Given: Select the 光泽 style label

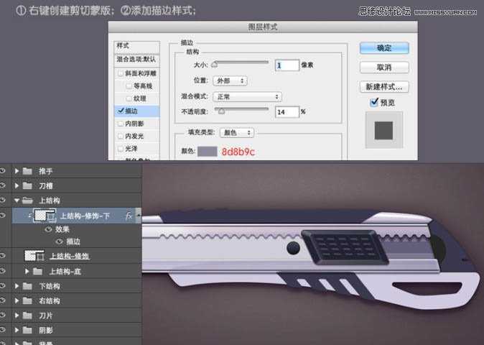Looking at the screenshot, I should (131, 149).
